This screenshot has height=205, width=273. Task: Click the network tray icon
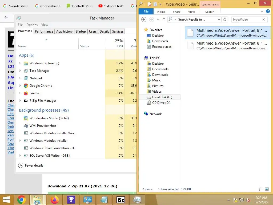tap(242, 200)
